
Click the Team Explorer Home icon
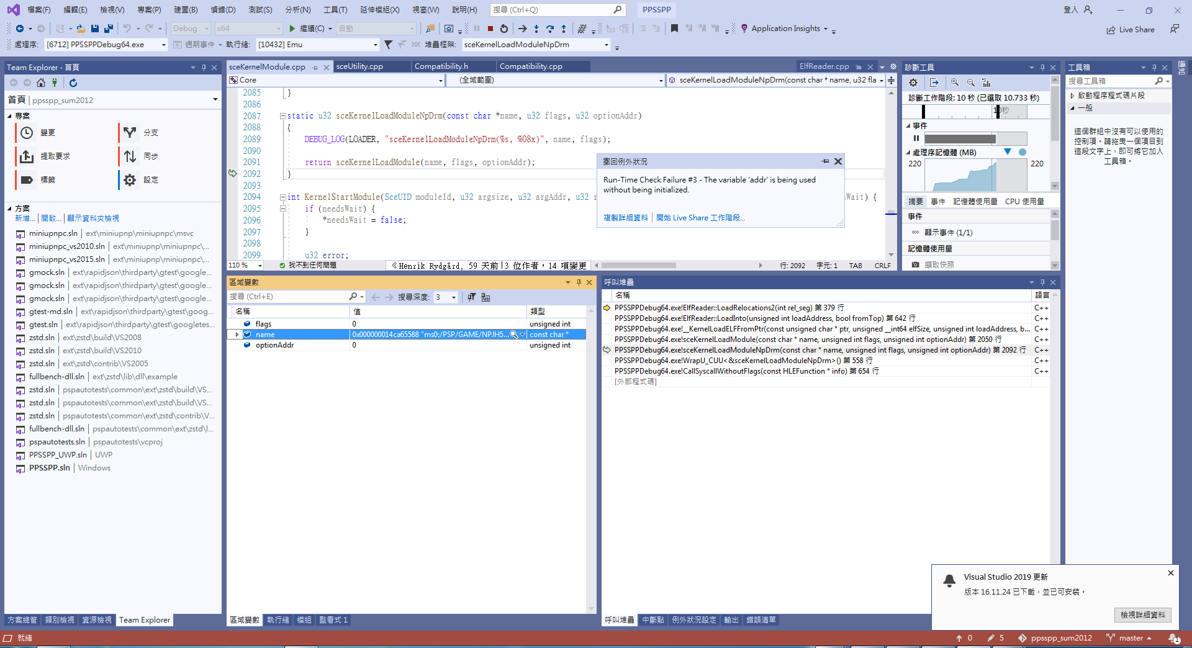click(x=41, y=83)
